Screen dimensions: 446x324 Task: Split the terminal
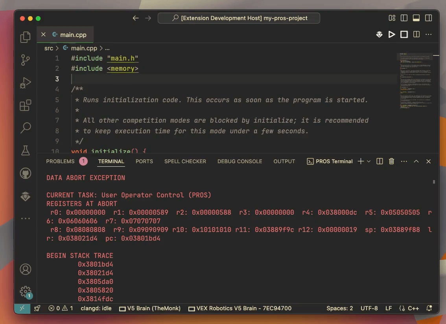point(380,161)
